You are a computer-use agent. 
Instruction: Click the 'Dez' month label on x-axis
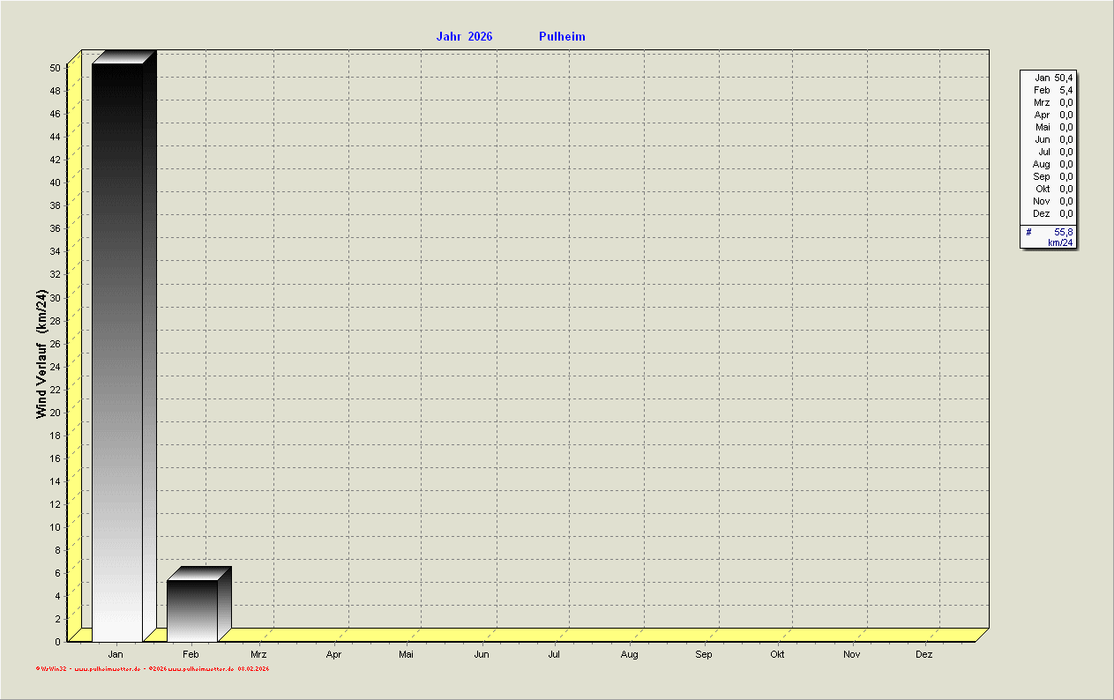[923, 655]
